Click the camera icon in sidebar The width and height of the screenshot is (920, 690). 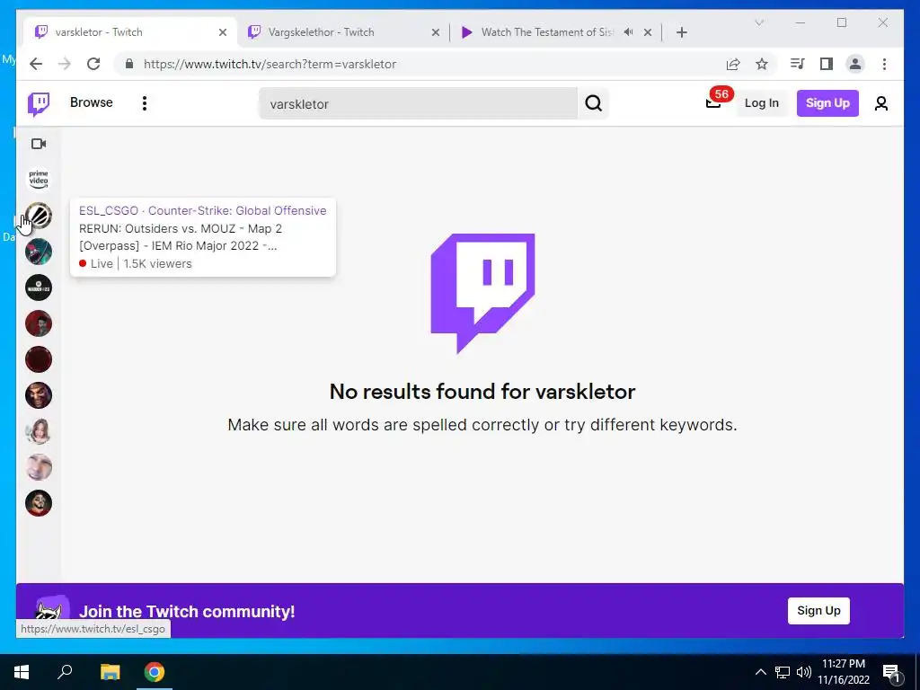coord(39,144)
